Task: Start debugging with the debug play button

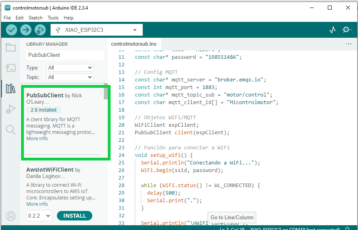Action: coord(40,30)
